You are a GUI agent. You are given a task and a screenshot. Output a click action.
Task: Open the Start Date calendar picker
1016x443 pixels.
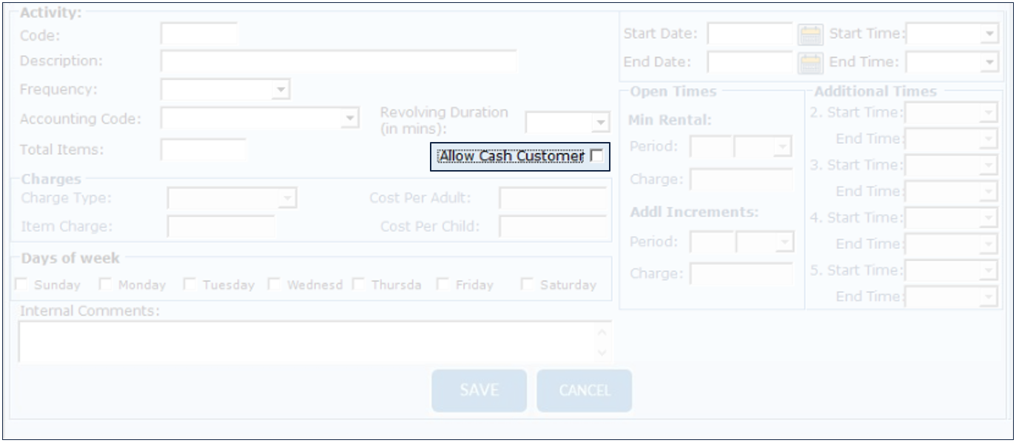tap(810, 34)
